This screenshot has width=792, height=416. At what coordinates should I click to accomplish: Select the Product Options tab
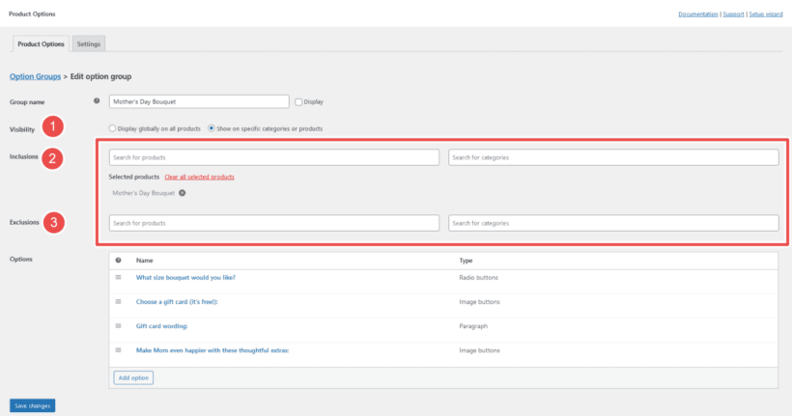42,43
